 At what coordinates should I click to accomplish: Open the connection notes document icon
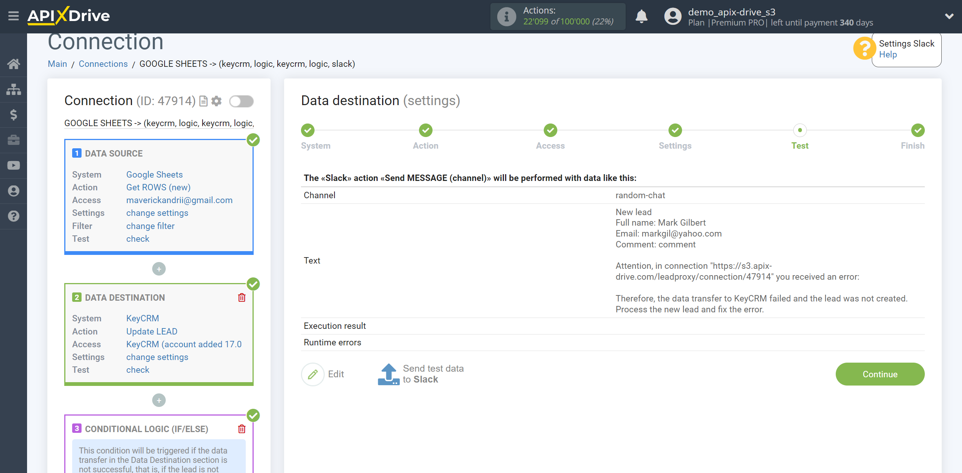tap(203, 101)
